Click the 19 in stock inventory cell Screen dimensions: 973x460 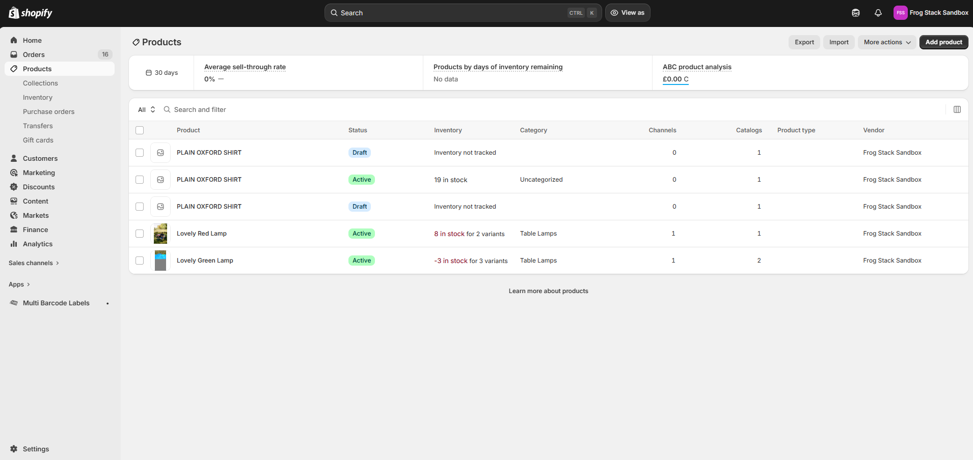[451, 180]
